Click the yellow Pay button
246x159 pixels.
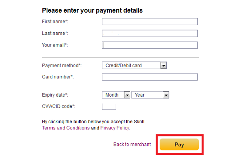pyautogui.click(x=179, y=144)
